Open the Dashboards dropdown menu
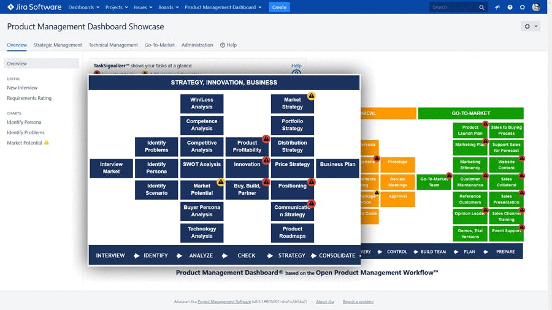 pos(84,7)
